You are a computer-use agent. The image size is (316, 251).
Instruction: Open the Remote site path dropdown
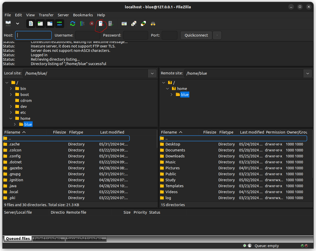[x=307, y=73]
